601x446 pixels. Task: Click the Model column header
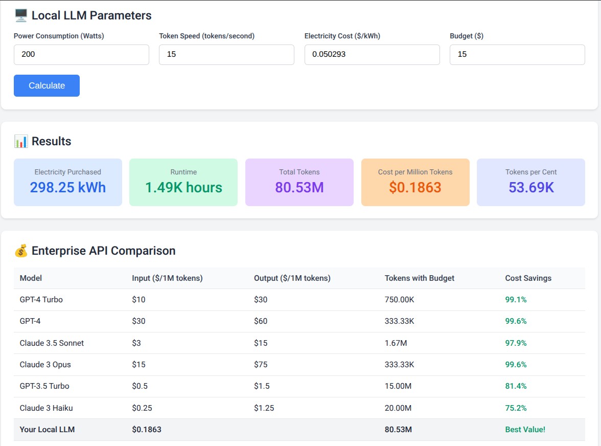[x=31, y=278]
